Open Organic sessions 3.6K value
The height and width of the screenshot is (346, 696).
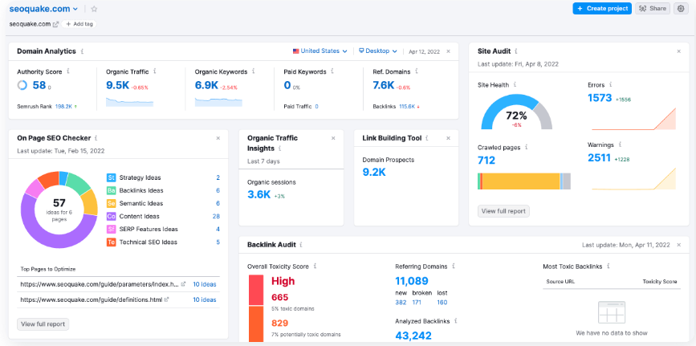tap(258, 194)
